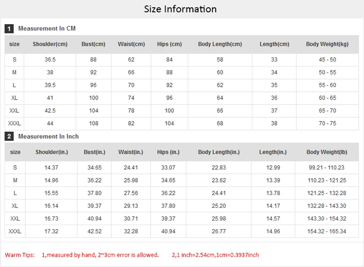Click shoulder value 17.32 in inch table
Viewport: 364px width, 267px height.
click(x=51, y=231)
